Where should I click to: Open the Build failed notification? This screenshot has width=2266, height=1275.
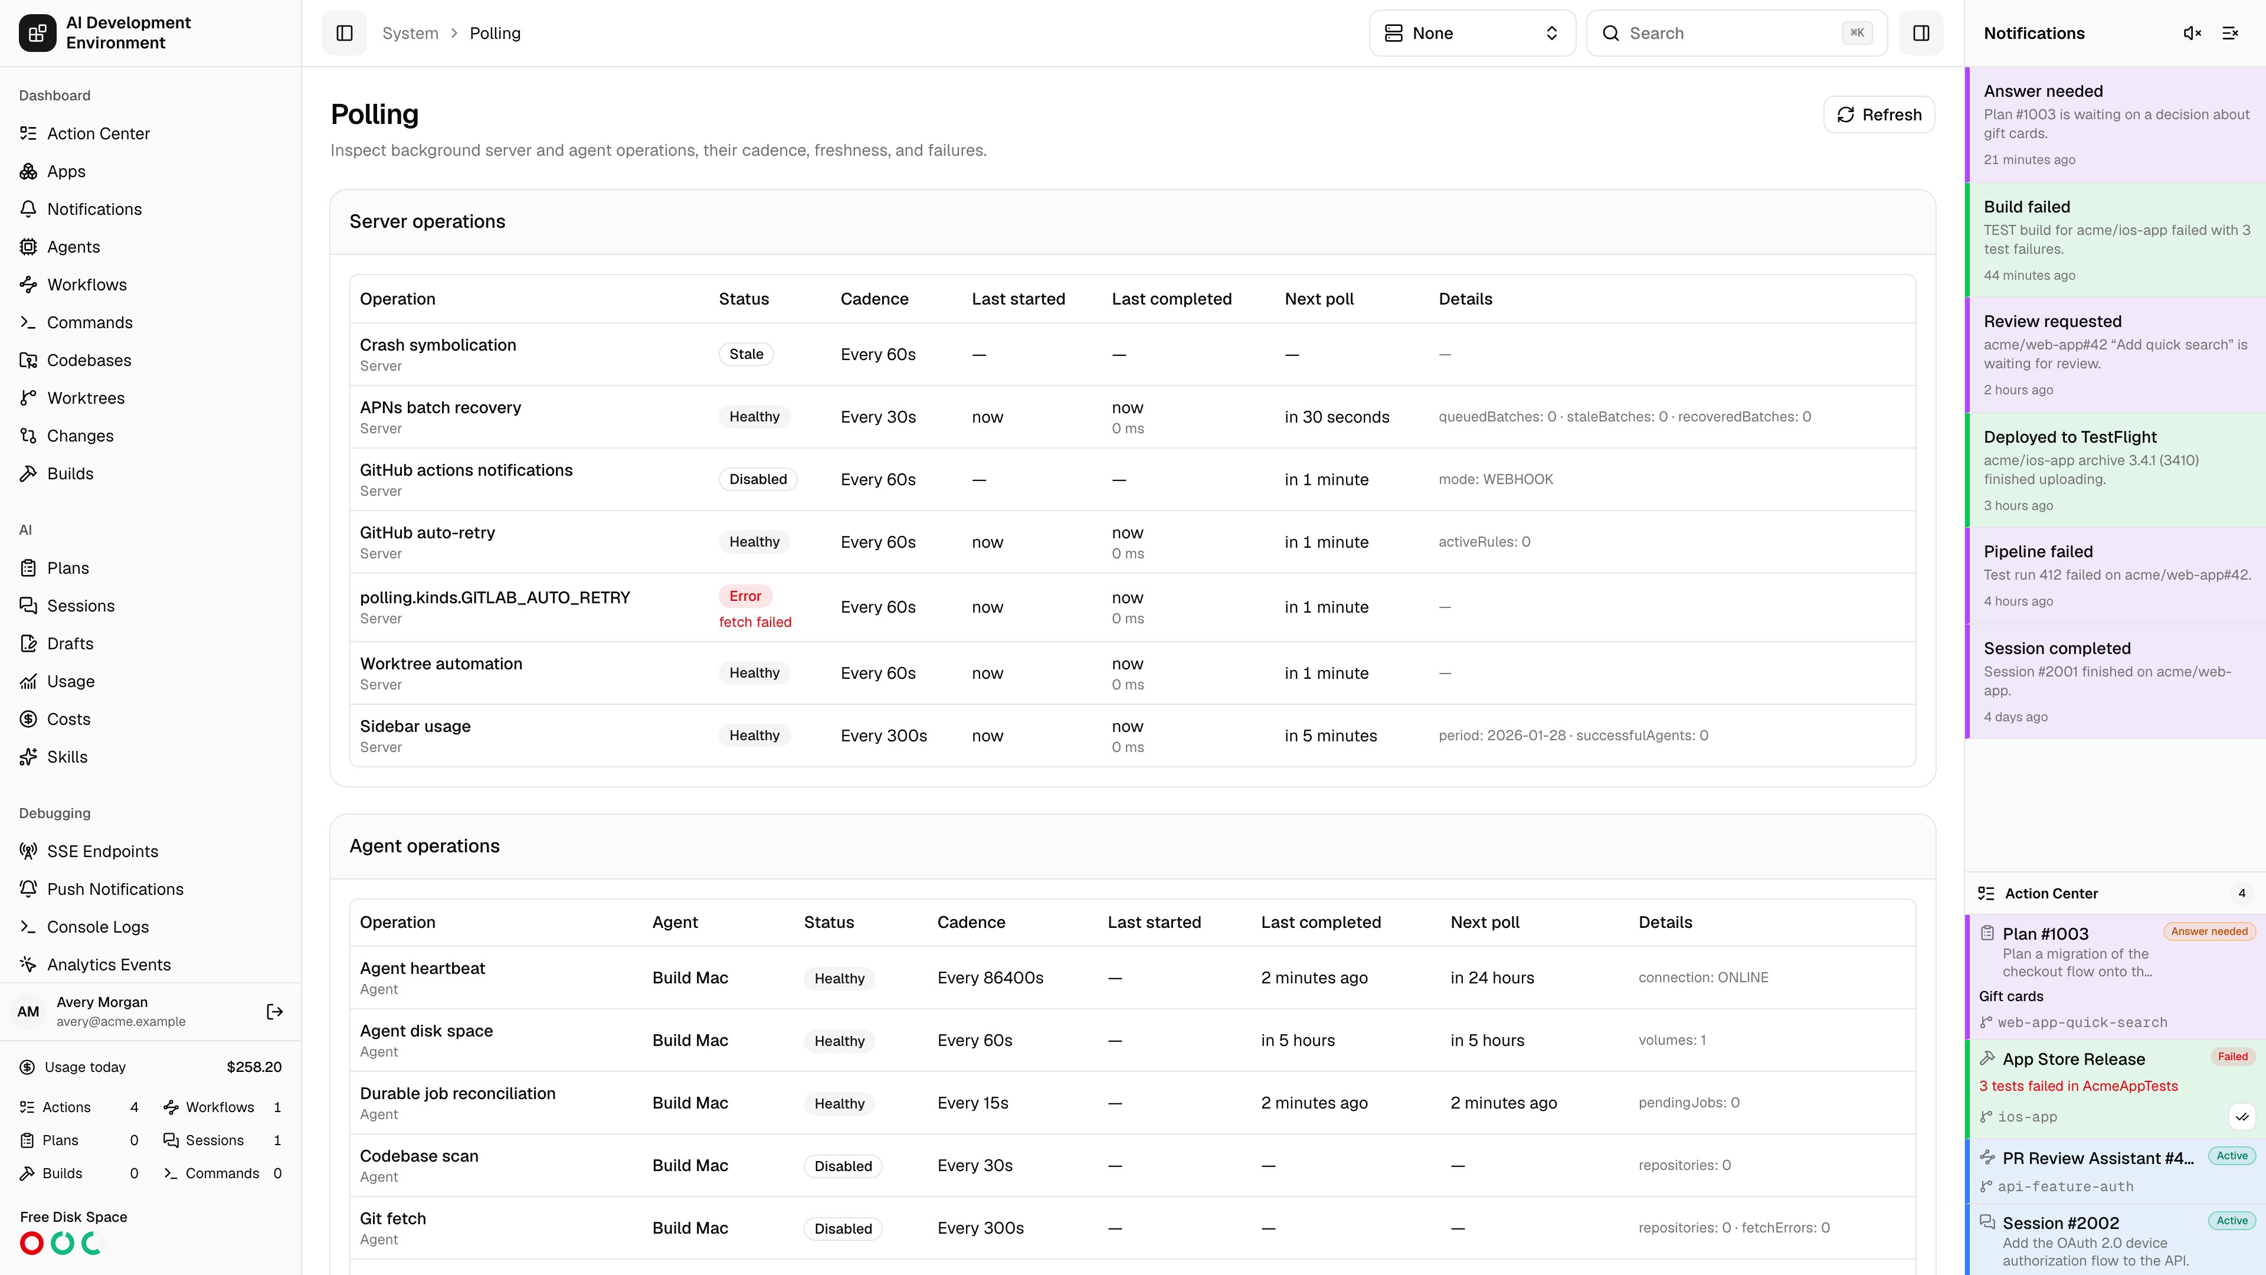(2116, 240)
